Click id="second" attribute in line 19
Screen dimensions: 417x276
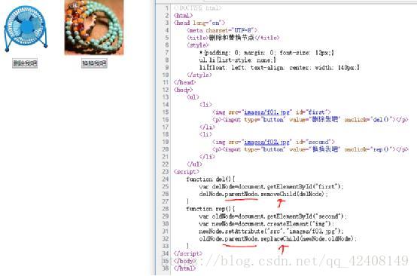313,142
